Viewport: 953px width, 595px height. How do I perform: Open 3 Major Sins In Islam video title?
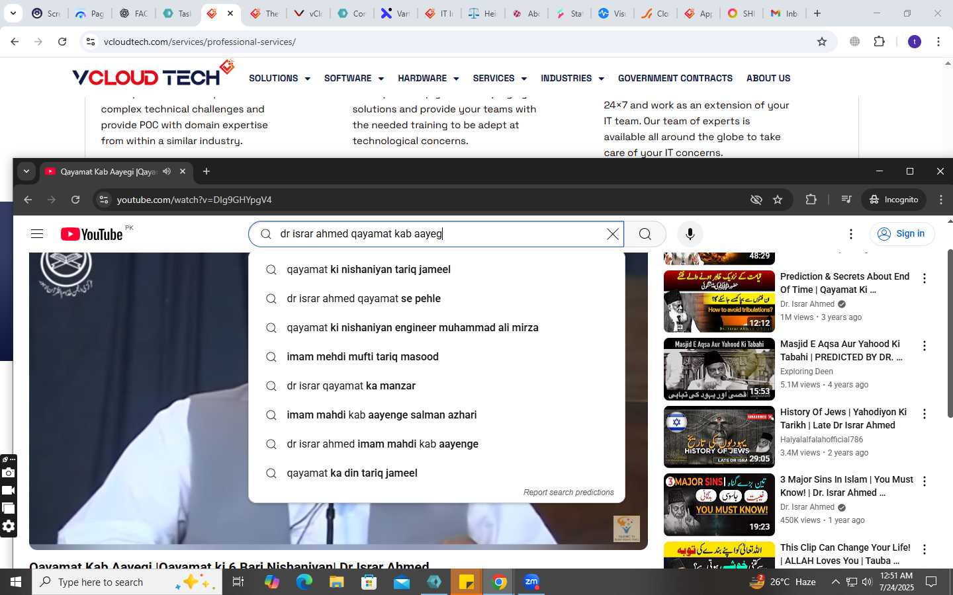846,486
